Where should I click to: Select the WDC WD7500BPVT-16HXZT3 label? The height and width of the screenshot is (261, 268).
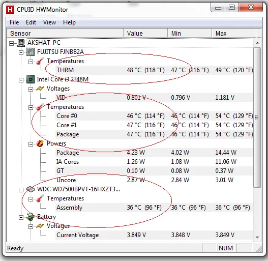pos(78,189)
